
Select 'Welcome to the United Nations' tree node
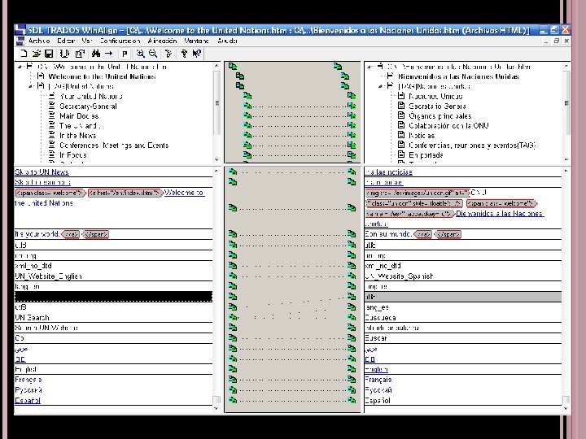pyautogui.click(x=102, y=76)
